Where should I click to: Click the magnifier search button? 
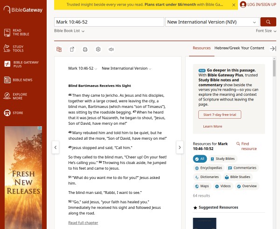268,22
